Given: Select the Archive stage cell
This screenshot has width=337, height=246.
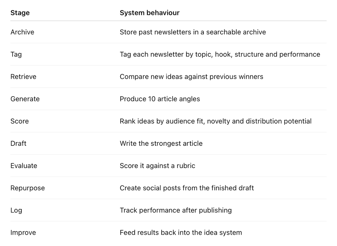Looking at the screenshot, I should coord(22,32).
